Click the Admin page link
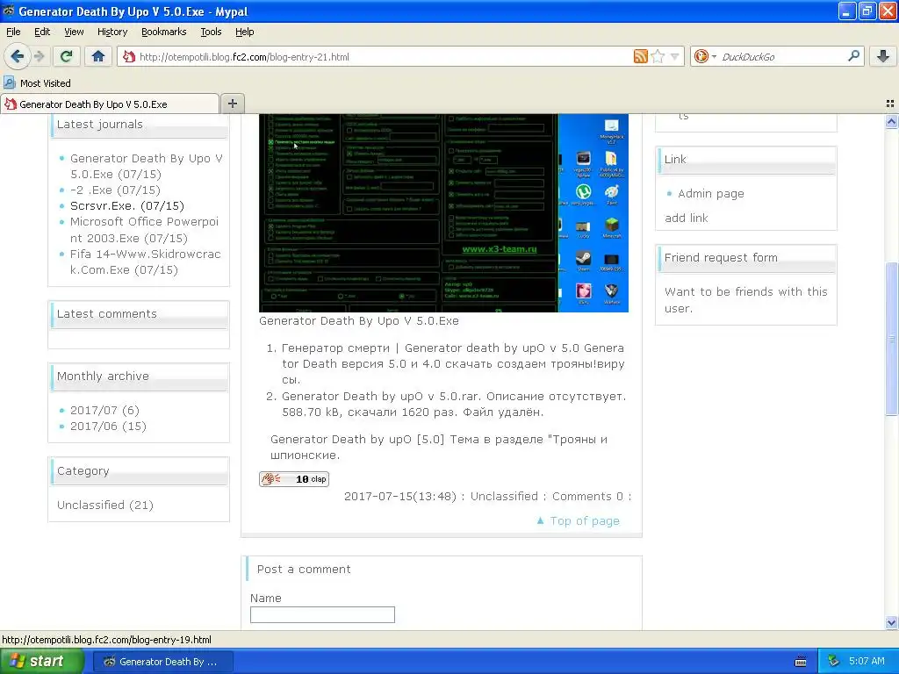This screenshot has height=674, width=899. [x=711, y=194]
